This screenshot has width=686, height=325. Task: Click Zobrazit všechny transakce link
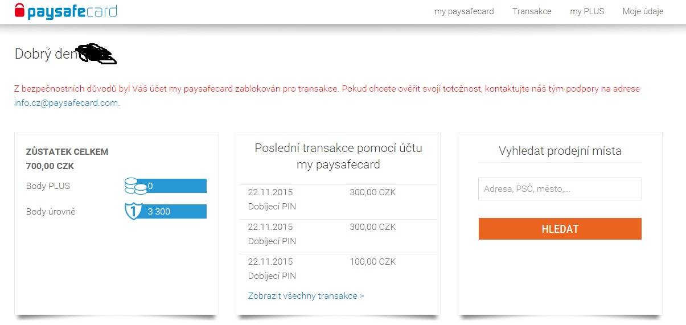coord(306,296)
